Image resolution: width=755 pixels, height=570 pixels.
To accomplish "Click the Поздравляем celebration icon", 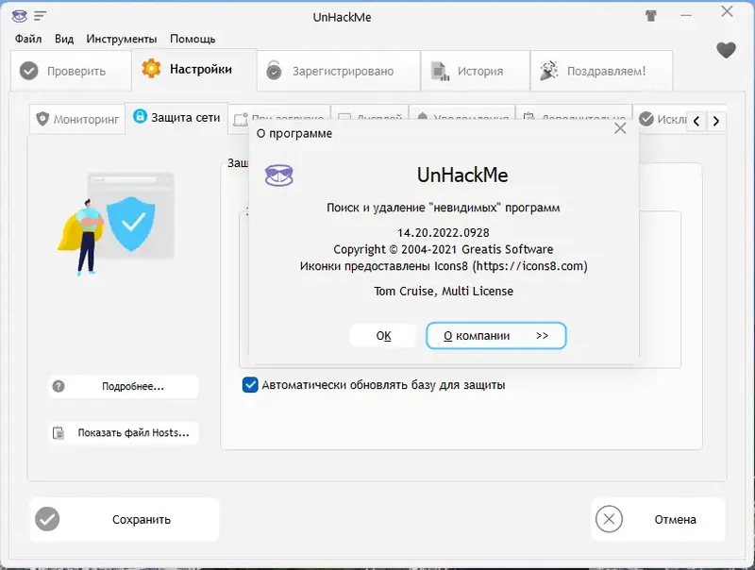I will (x=545, y=70).
